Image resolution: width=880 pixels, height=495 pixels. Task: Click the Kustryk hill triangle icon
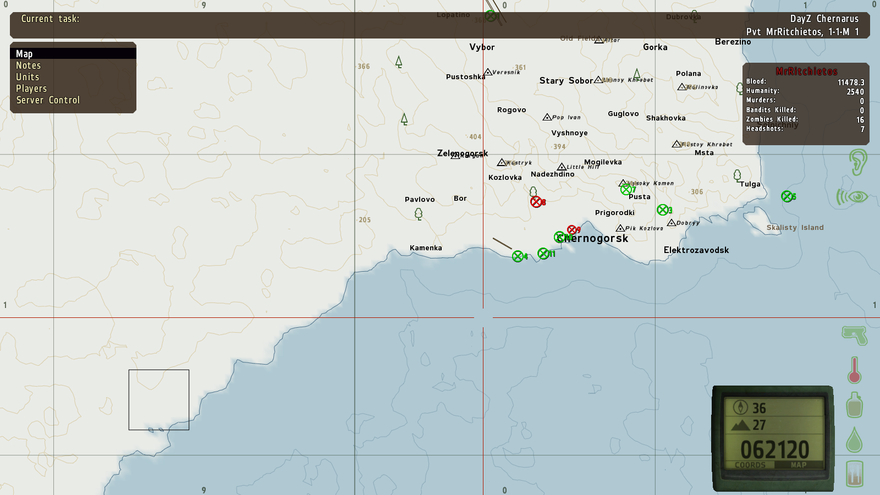[x=502, y=162]
